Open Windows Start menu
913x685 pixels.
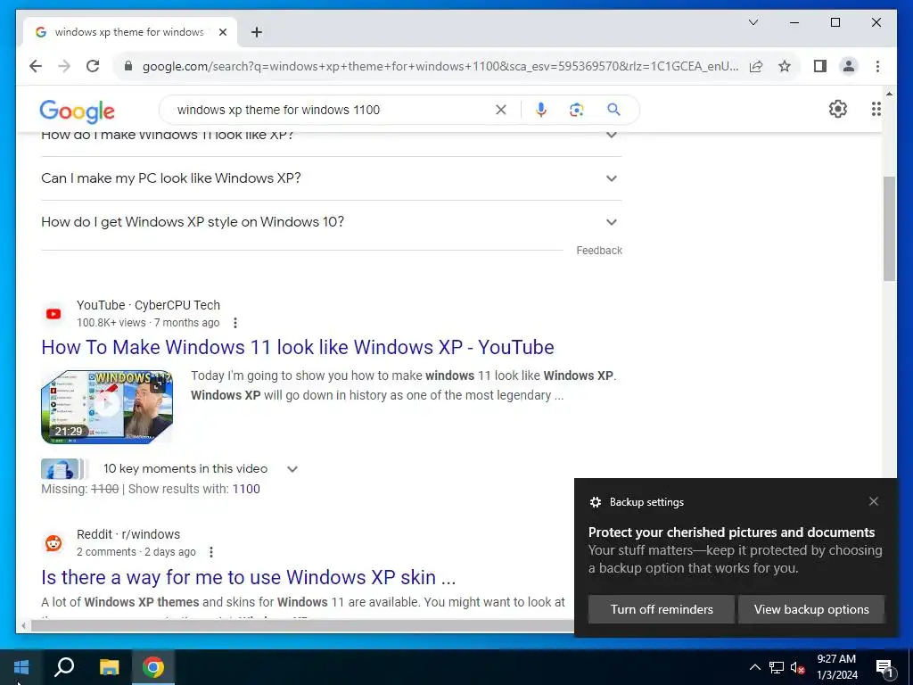tap(21, 667)
